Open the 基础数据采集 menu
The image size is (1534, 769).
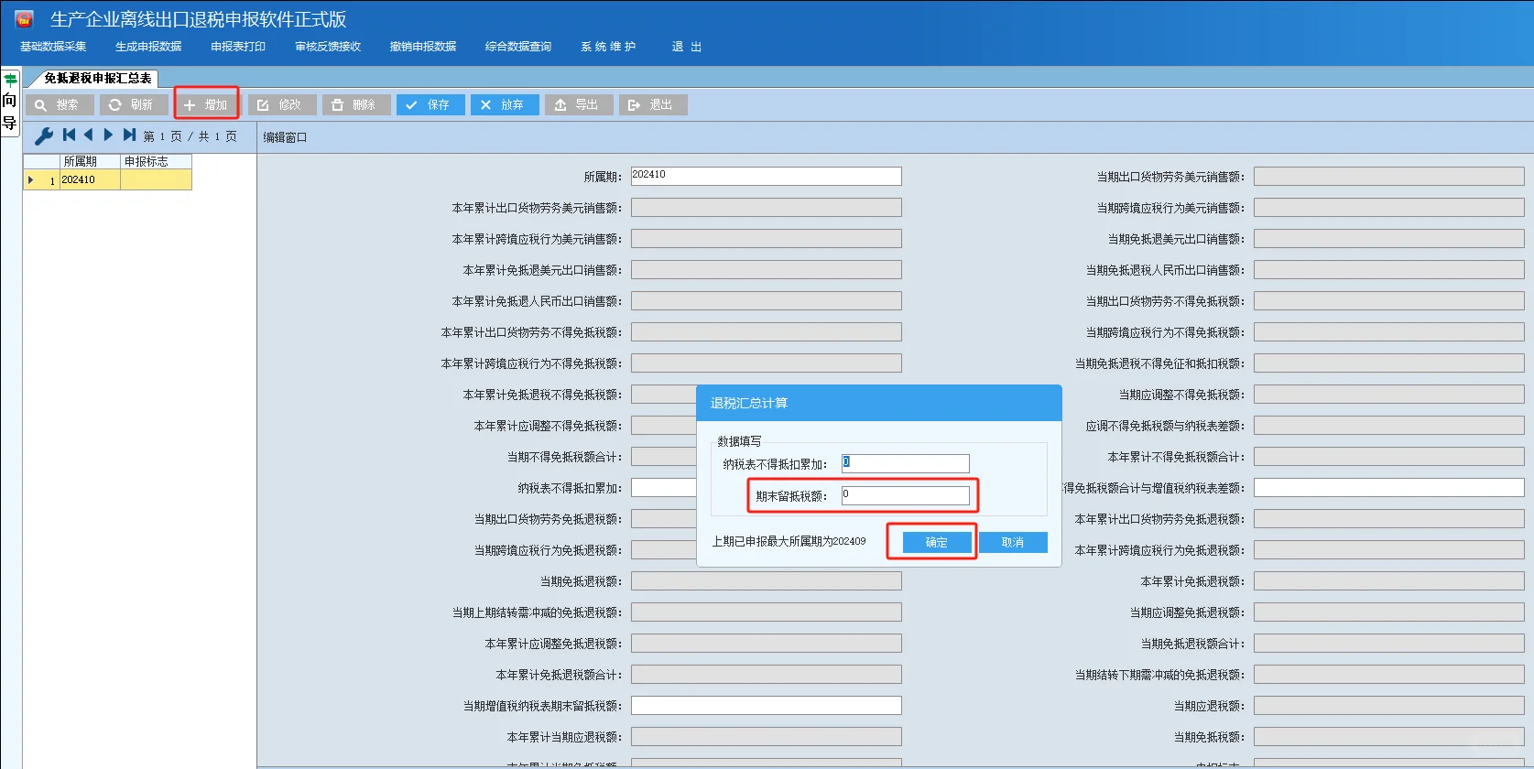pyautogui.click(x=53, y=47)
